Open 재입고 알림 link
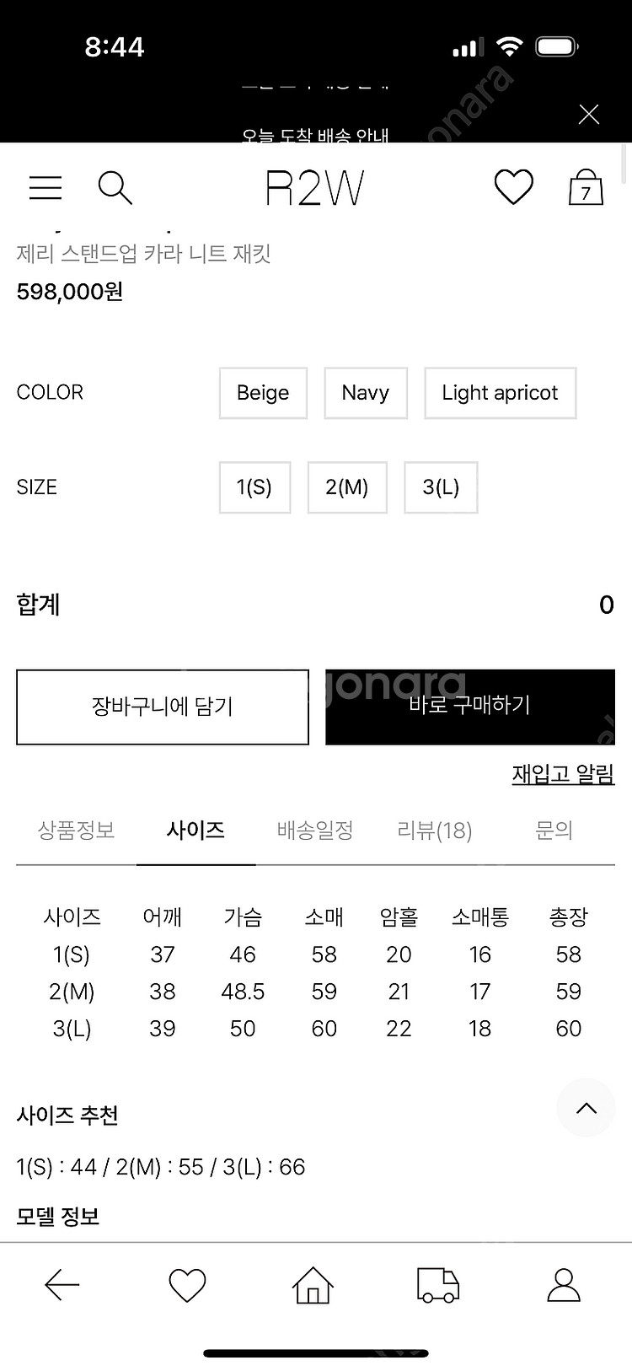Image resolution: width=632 pixels, height=1371 pixels. (564, 774)
